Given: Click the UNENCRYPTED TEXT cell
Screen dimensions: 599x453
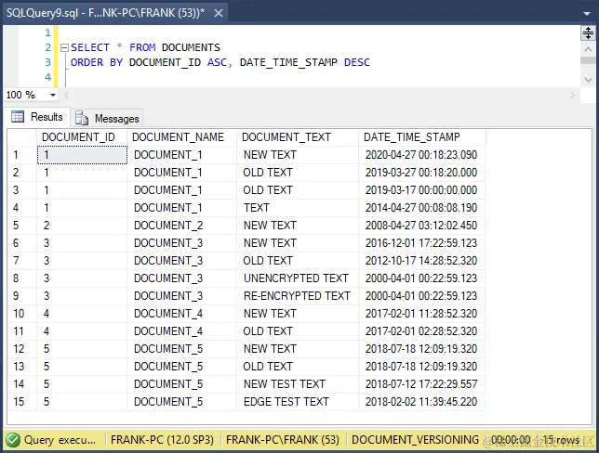Looking at the screenshot, I should pos(298,278).
